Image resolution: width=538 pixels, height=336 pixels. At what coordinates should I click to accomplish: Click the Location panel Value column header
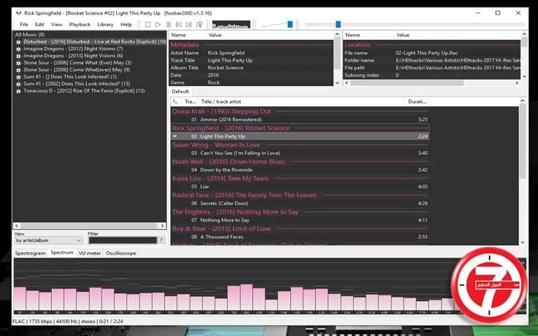(456, 35)
